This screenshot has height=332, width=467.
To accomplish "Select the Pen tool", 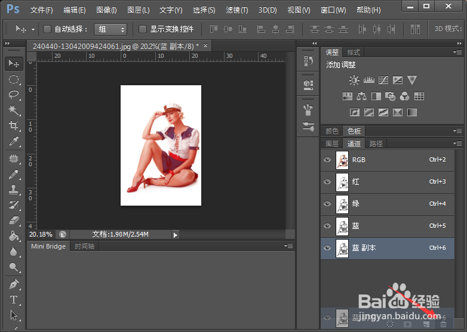I will (x=14, y=284).
